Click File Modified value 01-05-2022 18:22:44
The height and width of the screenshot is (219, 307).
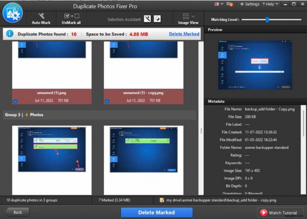261,140
